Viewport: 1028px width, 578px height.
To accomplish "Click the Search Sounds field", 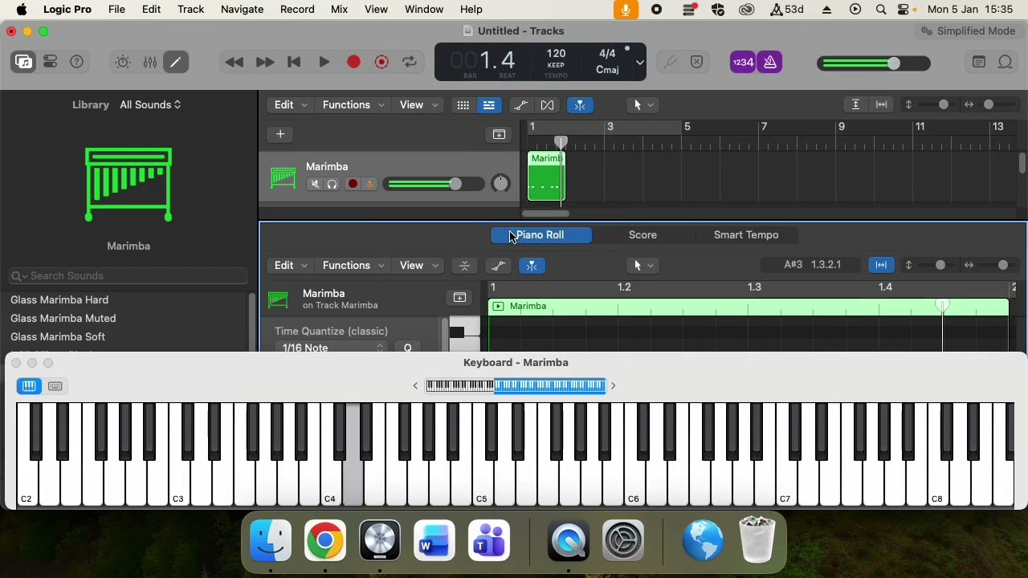I will 128,275.
